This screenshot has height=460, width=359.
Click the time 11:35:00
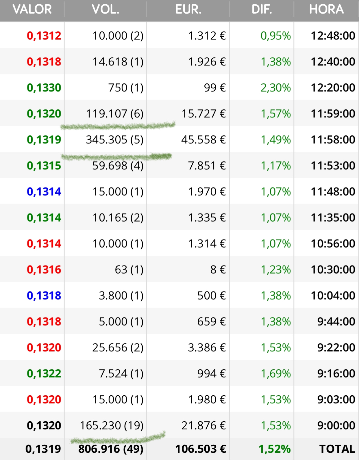click(333, 218)
